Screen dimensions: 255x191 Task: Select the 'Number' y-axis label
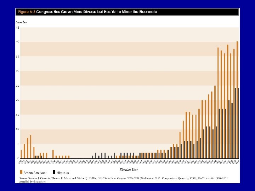pos(21,22)
